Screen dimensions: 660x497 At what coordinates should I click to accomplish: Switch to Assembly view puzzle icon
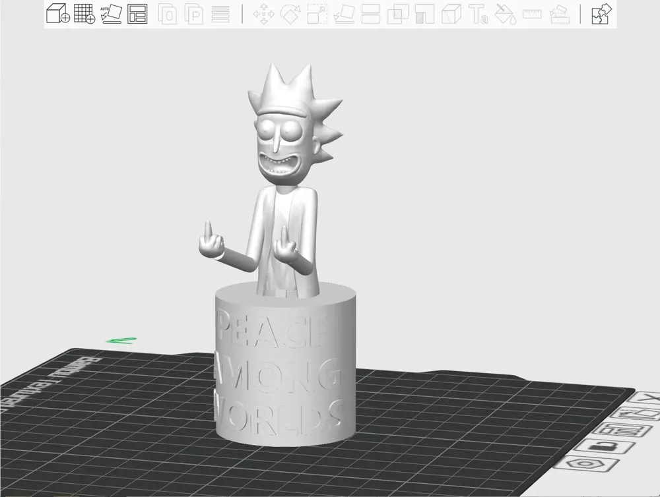pyautogui.click(x=601, y=14)
